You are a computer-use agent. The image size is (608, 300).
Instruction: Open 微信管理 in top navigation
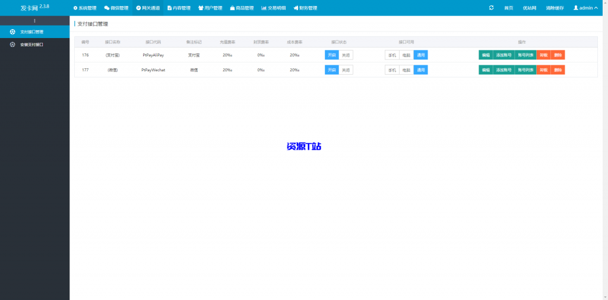(116, 8)
